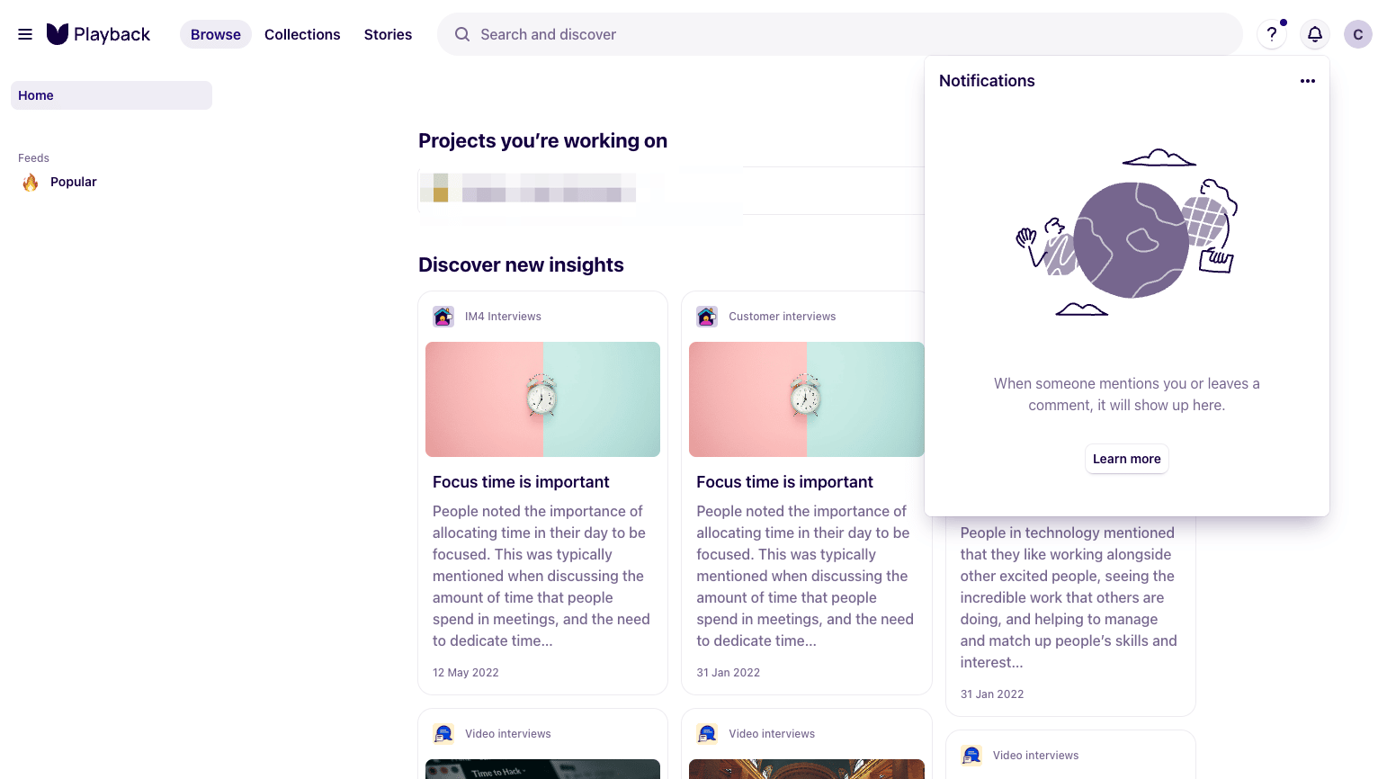
Task: Open the notifications options menu
Action: [1307, 81]
